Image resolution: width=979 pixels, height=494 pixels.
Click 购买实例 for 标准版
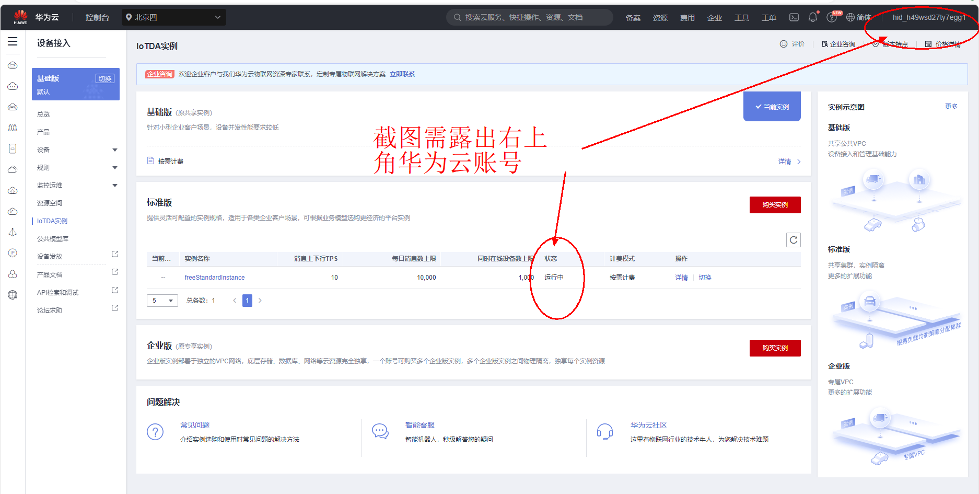pos(775,205)
